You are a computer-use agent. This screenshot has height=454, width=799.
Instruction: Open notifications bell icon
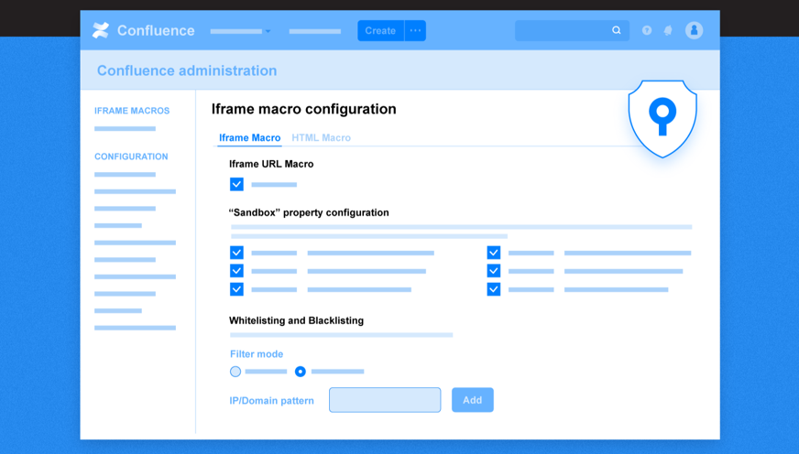[668, 30]
